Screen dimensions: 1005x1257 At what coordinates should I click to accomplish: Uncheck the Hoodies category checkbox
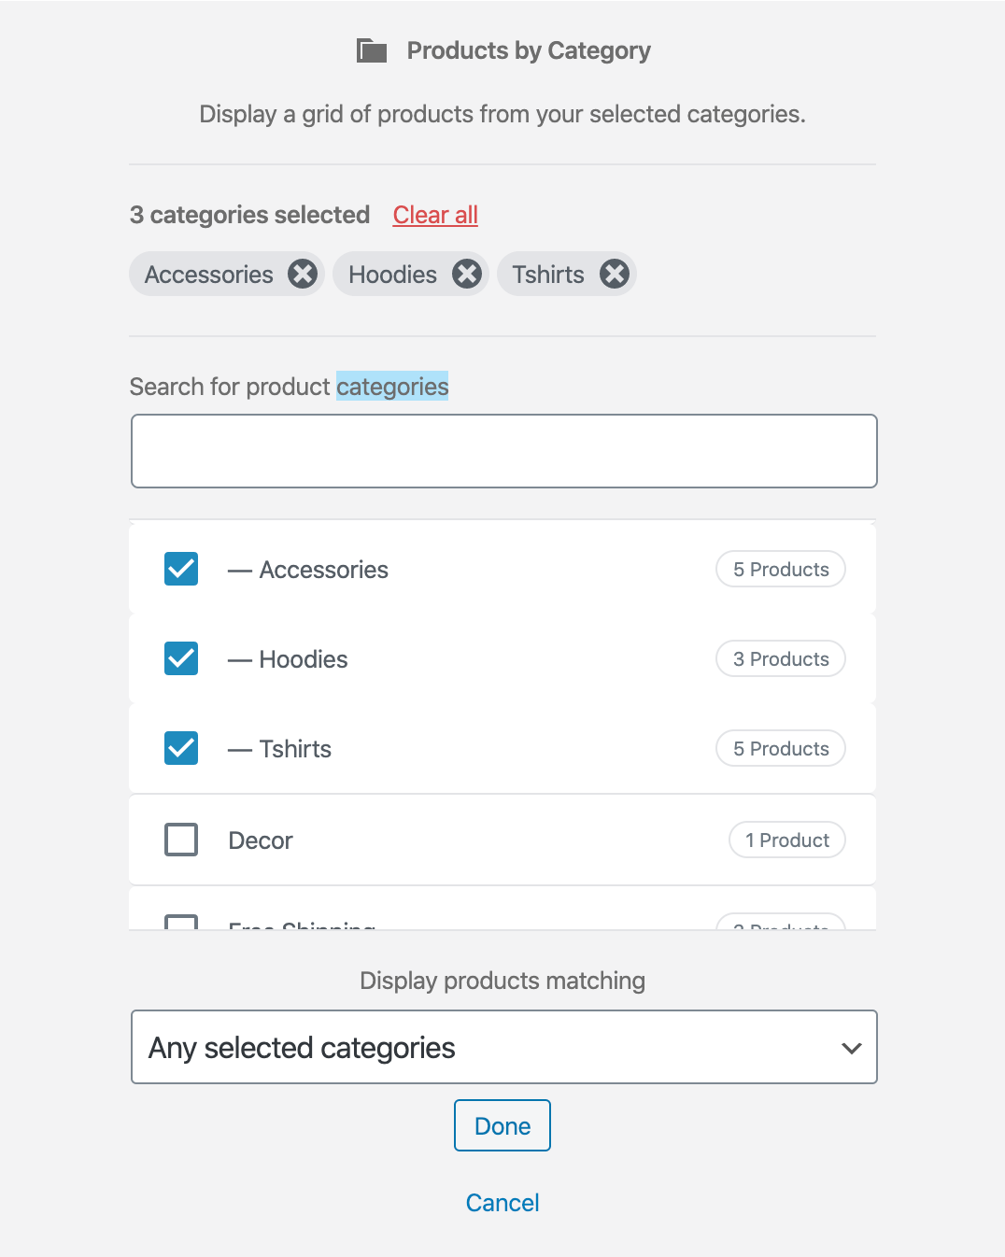point(181,658)
